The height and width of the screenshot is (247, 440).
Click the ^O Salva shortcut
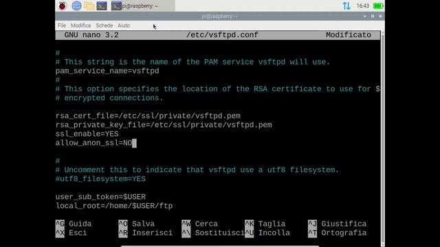point(136,224)
